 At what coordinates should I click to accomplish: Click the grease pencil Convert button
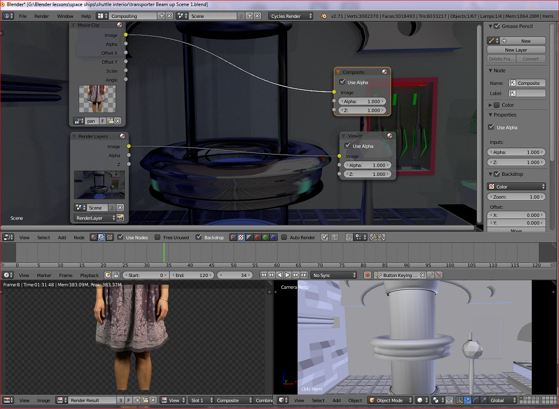[531, 59]
